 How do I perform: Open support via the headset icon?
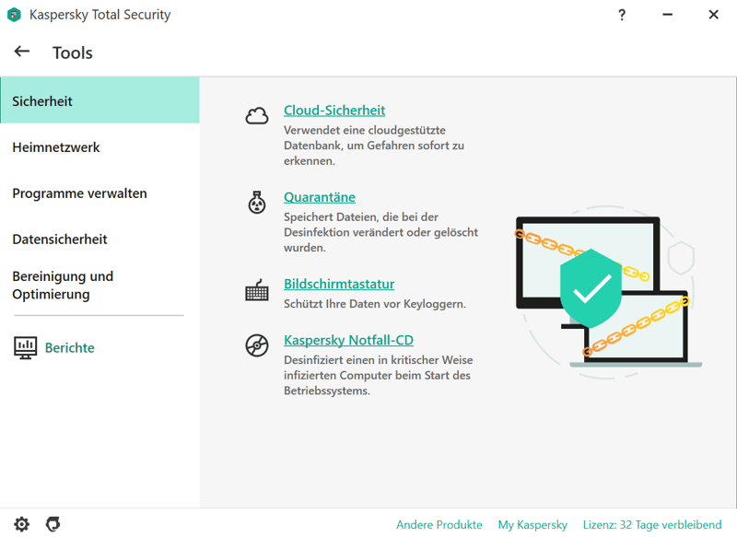(53, 524)
